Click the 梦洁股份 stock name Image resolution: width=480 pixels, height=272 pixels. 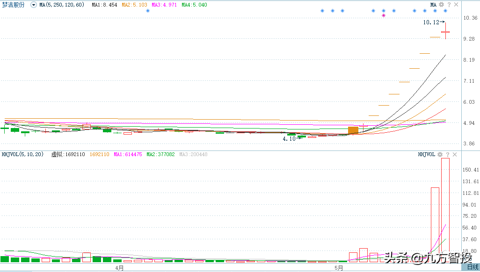pos(13,5)
